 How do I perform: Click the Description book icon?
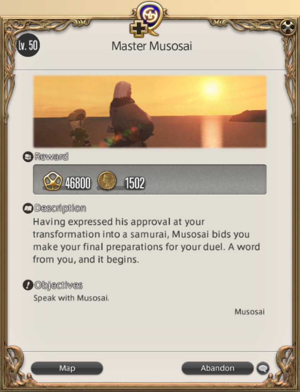pos(28,208)
